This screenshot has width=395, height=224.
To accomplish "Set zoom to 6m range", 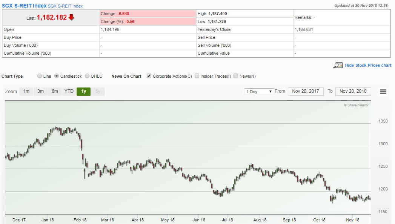I will [55, 91].
